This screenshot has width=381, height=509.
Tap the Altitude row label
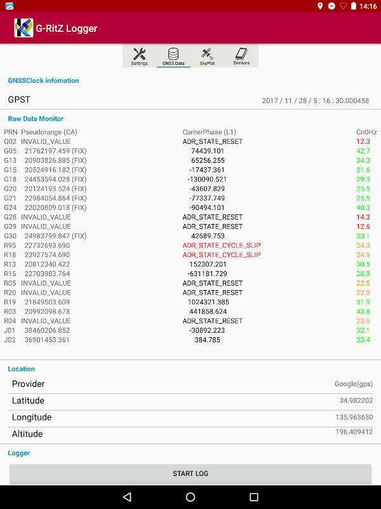pyautogui.click(x=27, y=434)
